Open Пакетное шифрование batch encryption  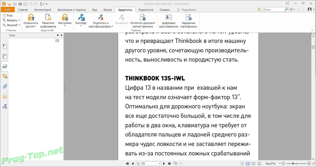click(48, 21)
